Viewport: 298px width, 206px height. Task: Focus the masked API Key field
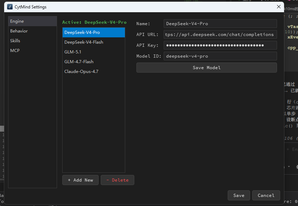click(220, 45)
